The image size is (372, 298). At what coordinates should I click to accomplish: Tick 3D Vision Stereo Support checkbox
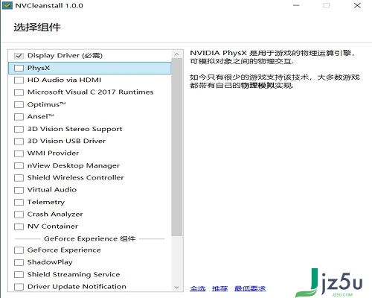pos(19,129)
